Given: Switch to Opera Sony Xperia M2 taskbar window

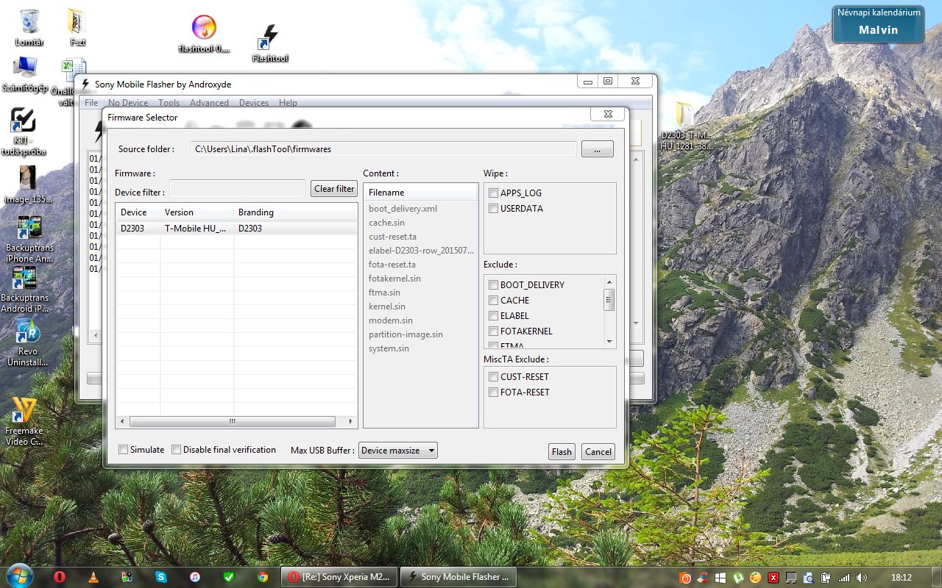Looking at the screenshot, I should pyautogui.click(x=339, y=577).
